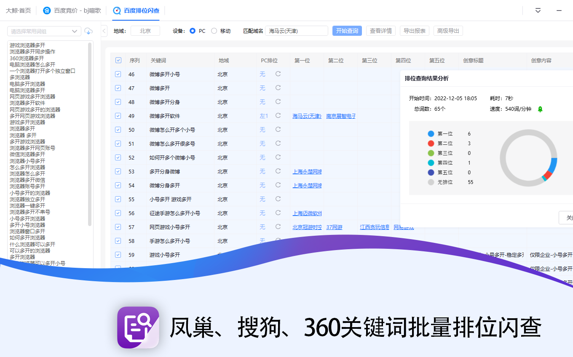Click the 序列 column header
This screenshot has height=357, width=573.
click(134, 60)
